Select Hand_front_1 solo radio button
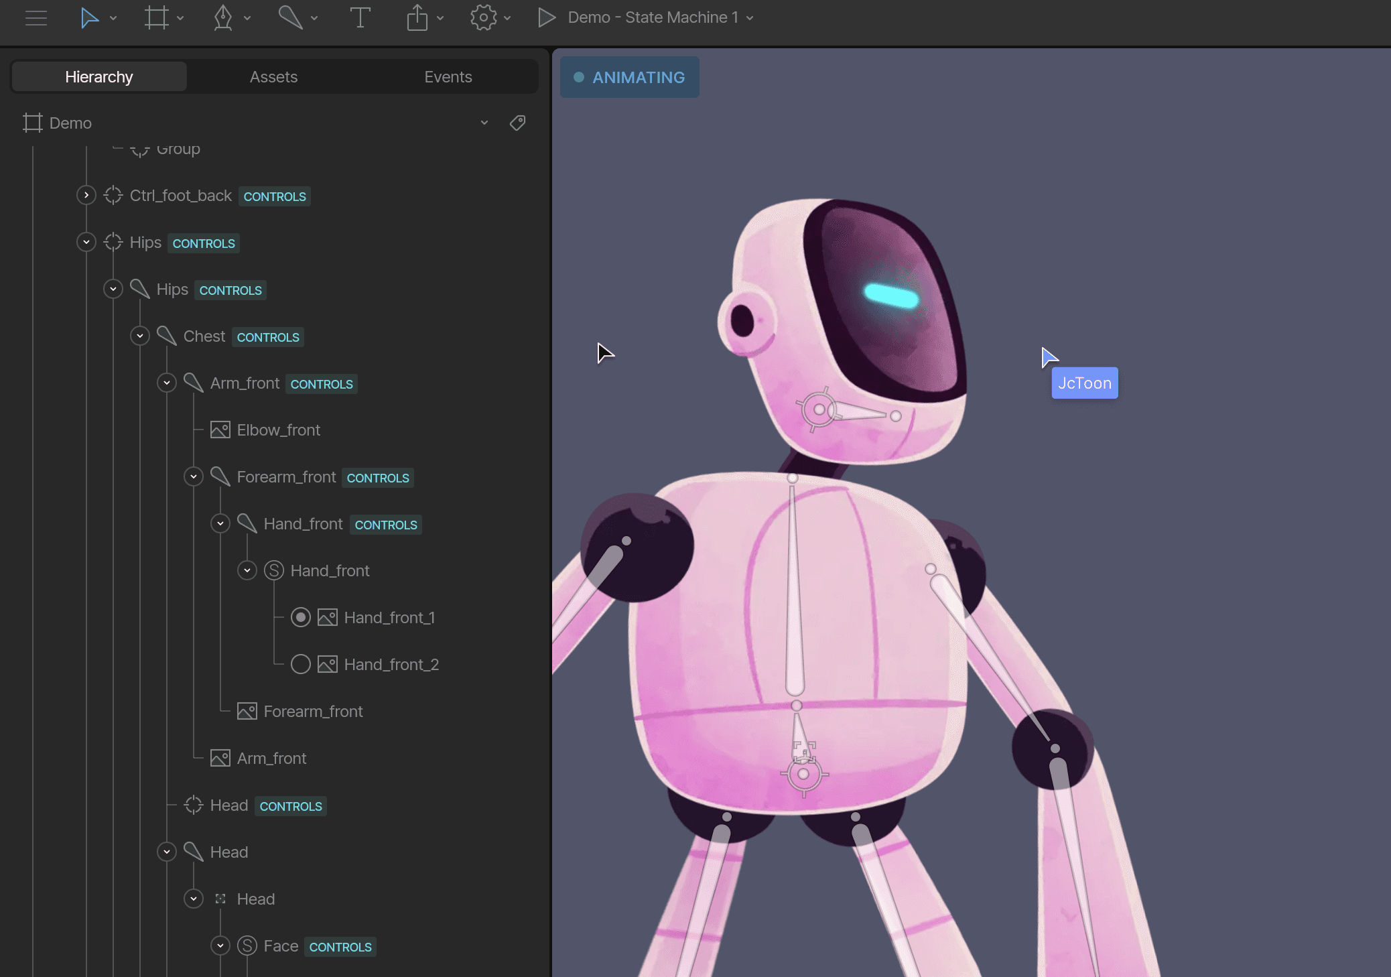 click(x=301, y=617)
